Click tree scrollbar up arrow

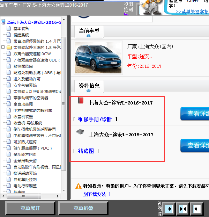(x=64, y=19)
